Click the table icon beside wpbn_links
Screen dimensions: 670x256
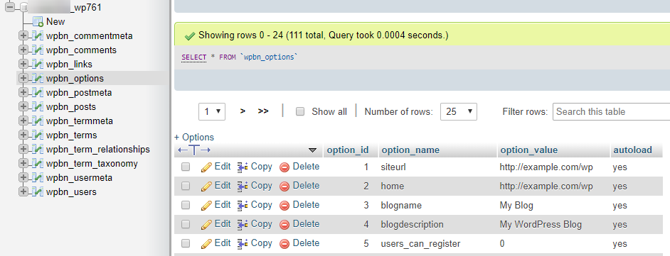[38, 65]
